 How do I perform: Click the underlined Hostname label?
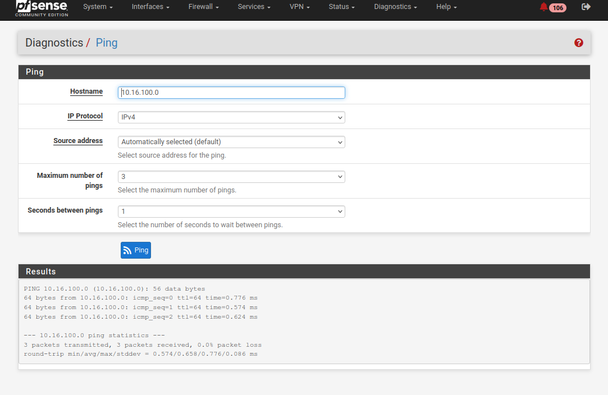point(86,91)
